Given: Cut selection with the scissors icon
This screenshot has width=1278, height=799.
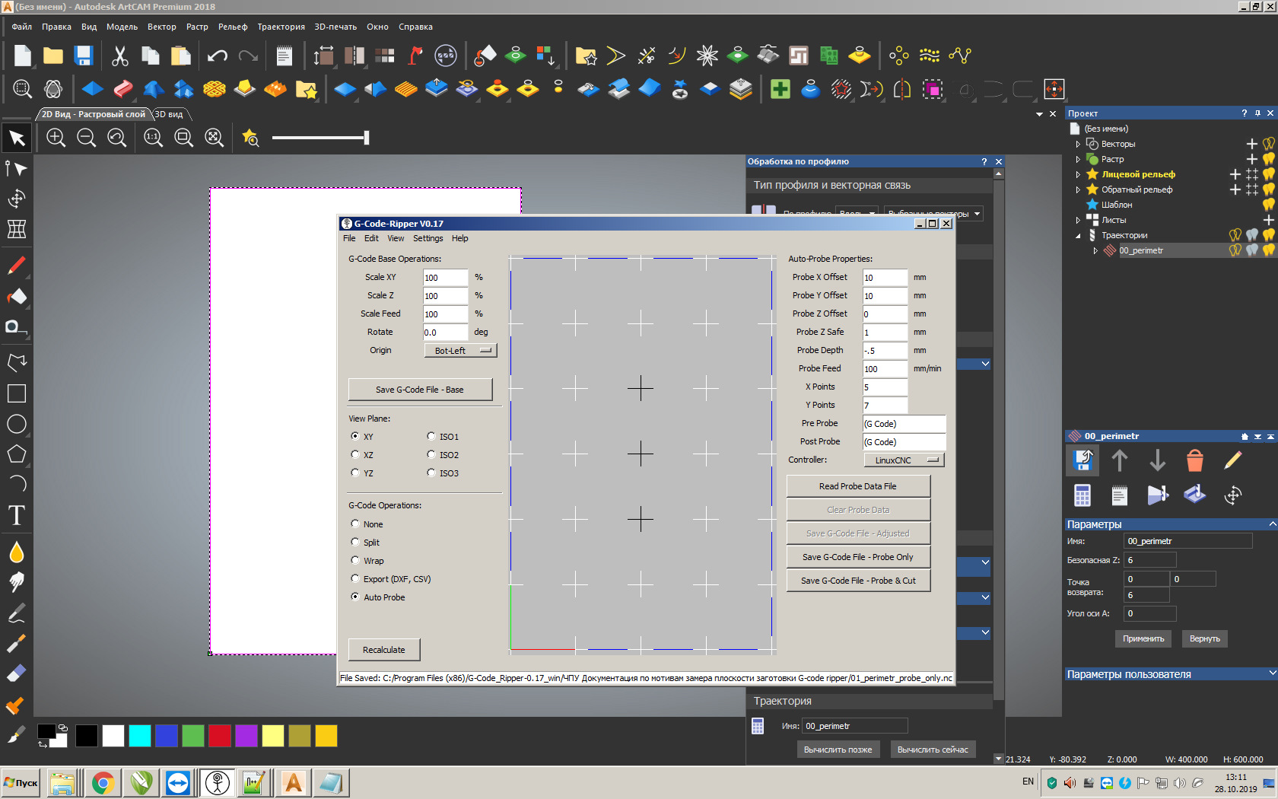Looking at the screenshot, I should point(120,56).
